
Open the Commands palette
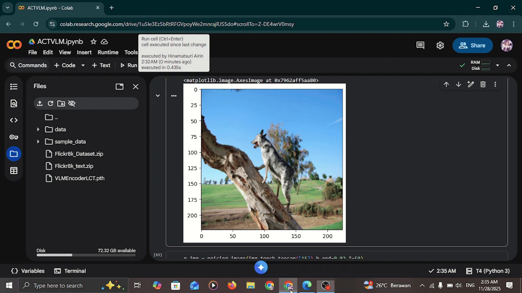click(28, 65)
